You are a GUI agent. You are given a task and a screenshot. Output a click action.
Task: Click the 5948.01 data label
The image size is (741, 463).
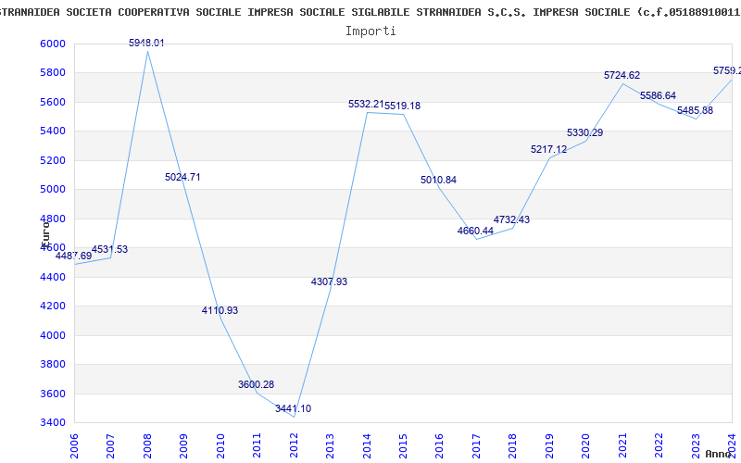(x=146, y=43)
